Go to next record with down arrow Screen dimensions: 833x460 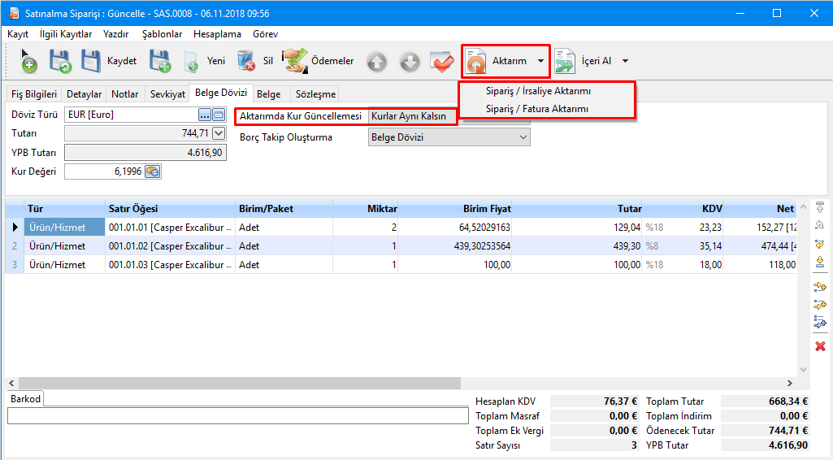(x=410, y=62)
